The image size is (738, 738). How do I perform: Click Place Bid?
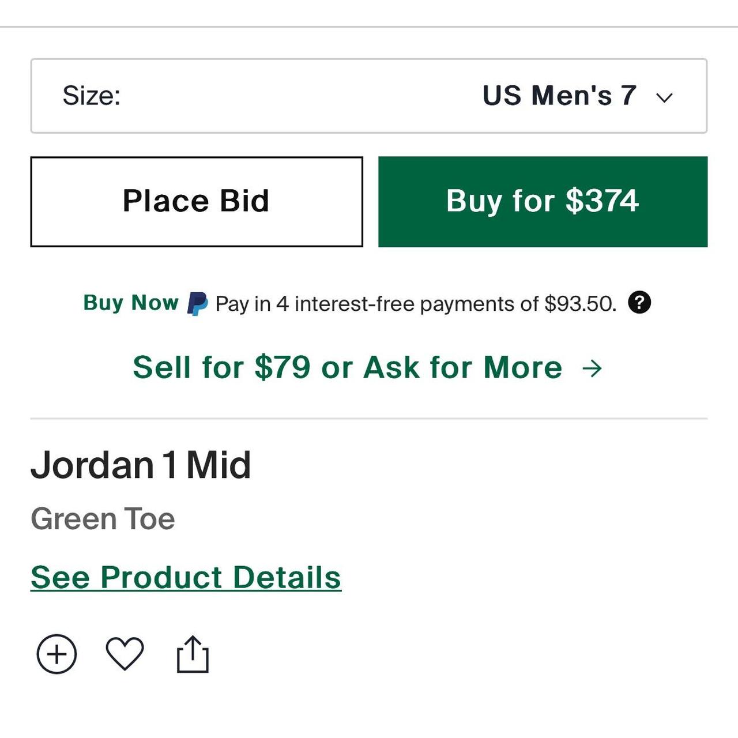coord(196,201)
